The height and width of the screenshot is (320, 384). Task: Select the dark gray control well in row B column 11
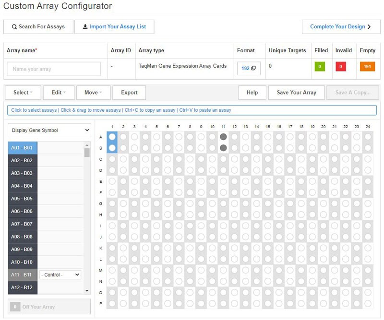223,148
